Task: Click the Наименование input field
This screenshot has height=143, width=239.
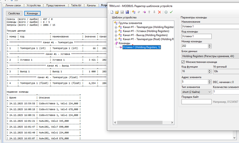Action: pos(210,26)
